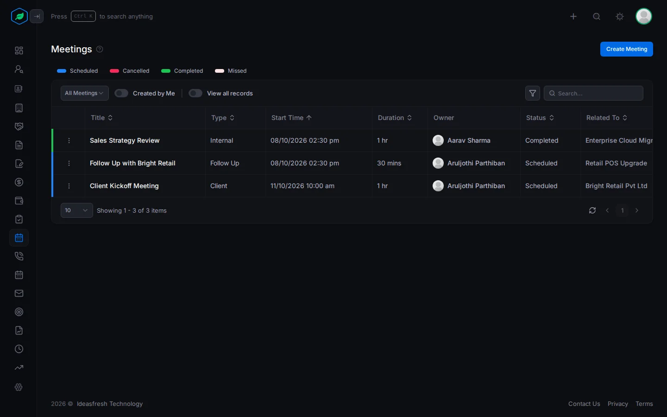
Task: Click the green Completed legend swatch
Action: tap(166, 71)
